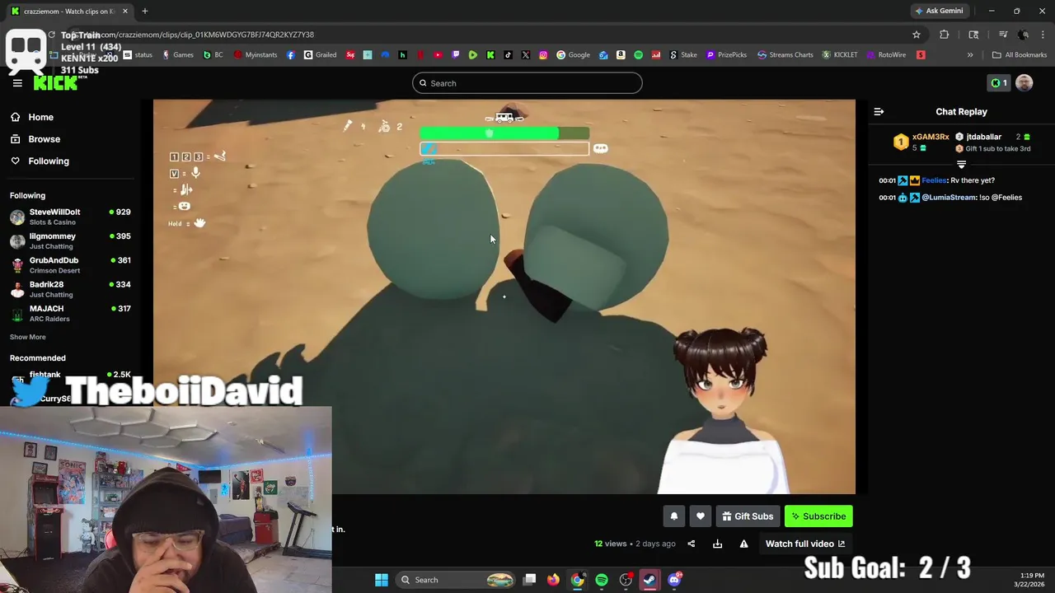Bookmark this page with star icon
The image size is (1055, 593).
tap(916, 35)
